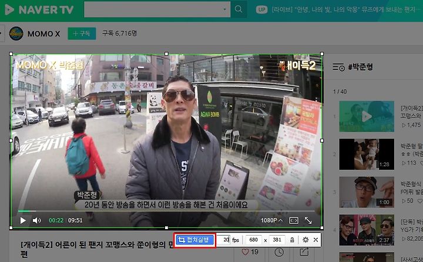Edit the fps value field
Viewport: 423px width, 262px height.
[x=224, y=240]
